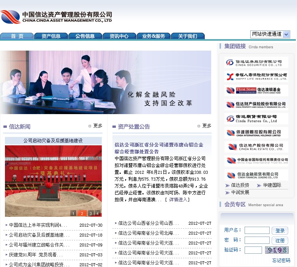Open news item 中国信达上半年实现利润
Image resolution: width=297 pixels, height=267 pixels.
pyautogui.click(x=38, y=225)
